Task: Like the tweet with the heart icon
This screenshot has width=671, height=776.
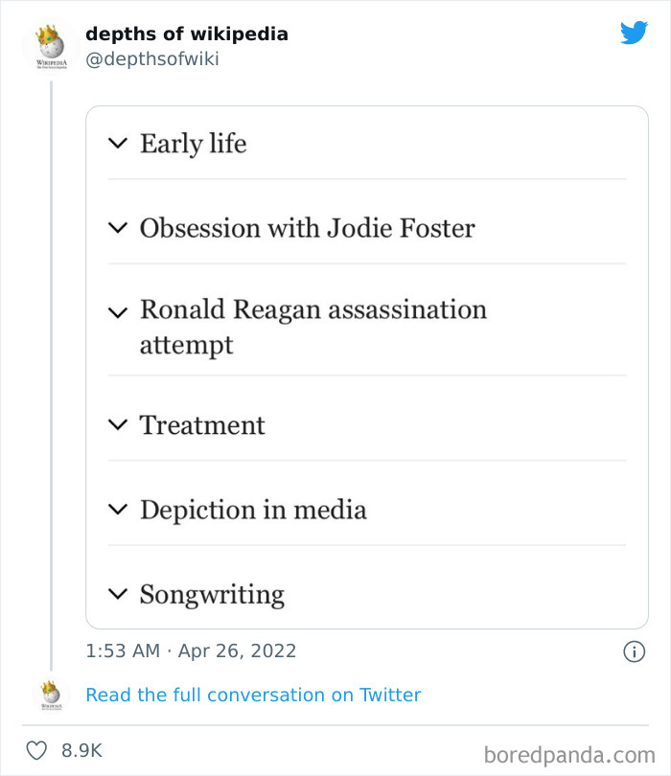Action: point(36,751)
